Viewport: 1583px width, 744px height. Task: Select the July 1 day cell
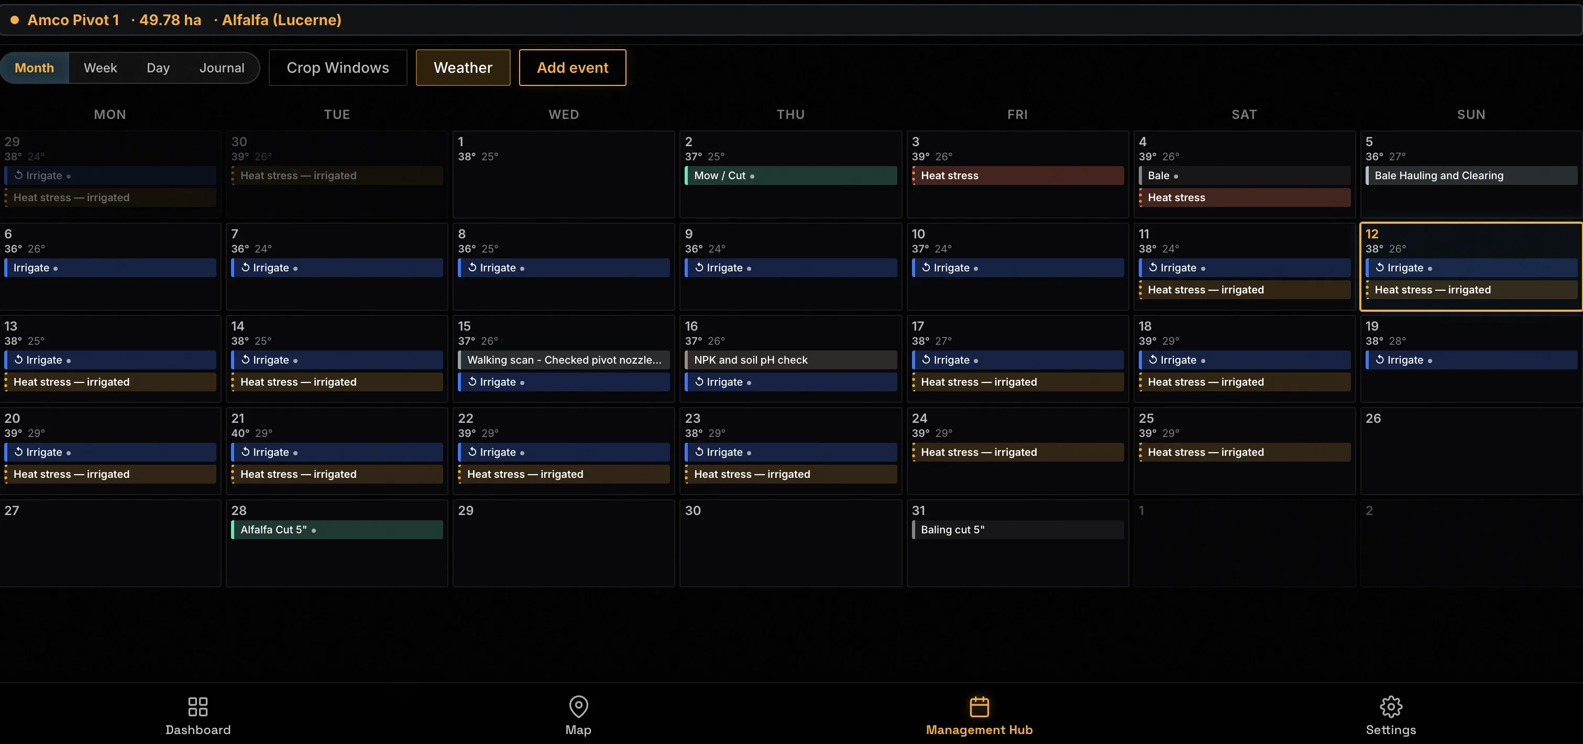(564, 174)
